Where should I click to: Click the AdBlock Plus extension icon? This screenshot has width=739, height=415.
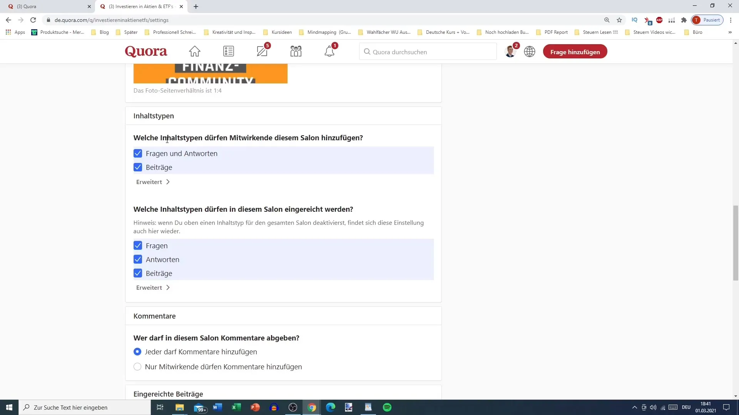click(x=659, y=20)
